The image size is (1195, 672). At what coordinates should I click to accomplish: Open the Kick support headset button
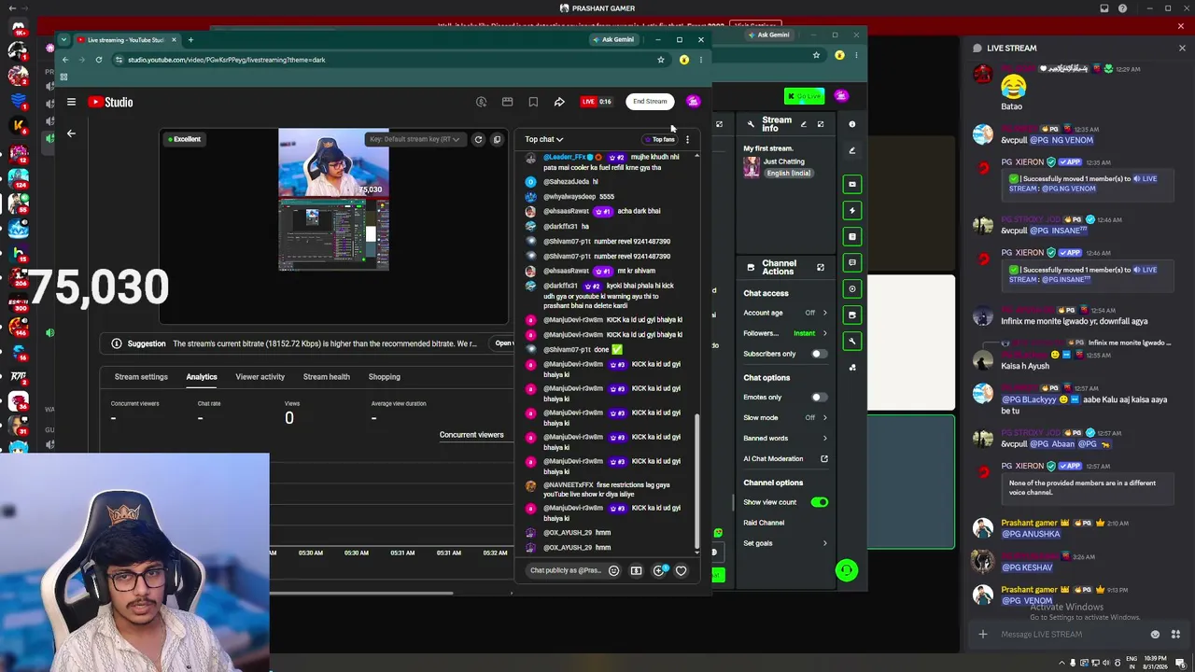[x=847, y=570]
